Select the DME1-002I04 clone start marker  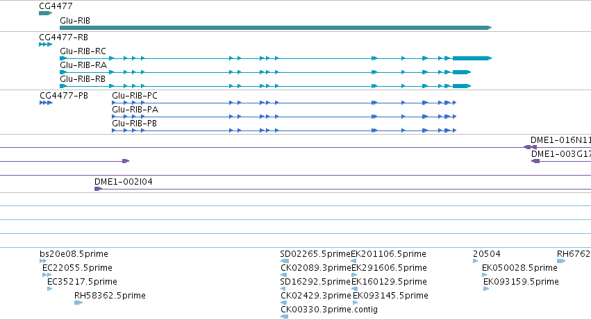(x=98, y=189)
